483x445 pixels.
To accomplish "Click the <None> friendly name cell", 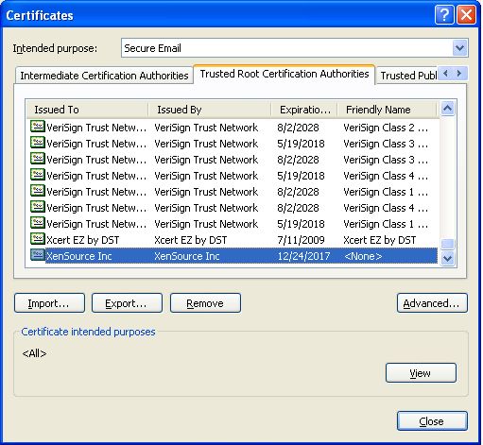I will 363,256.
